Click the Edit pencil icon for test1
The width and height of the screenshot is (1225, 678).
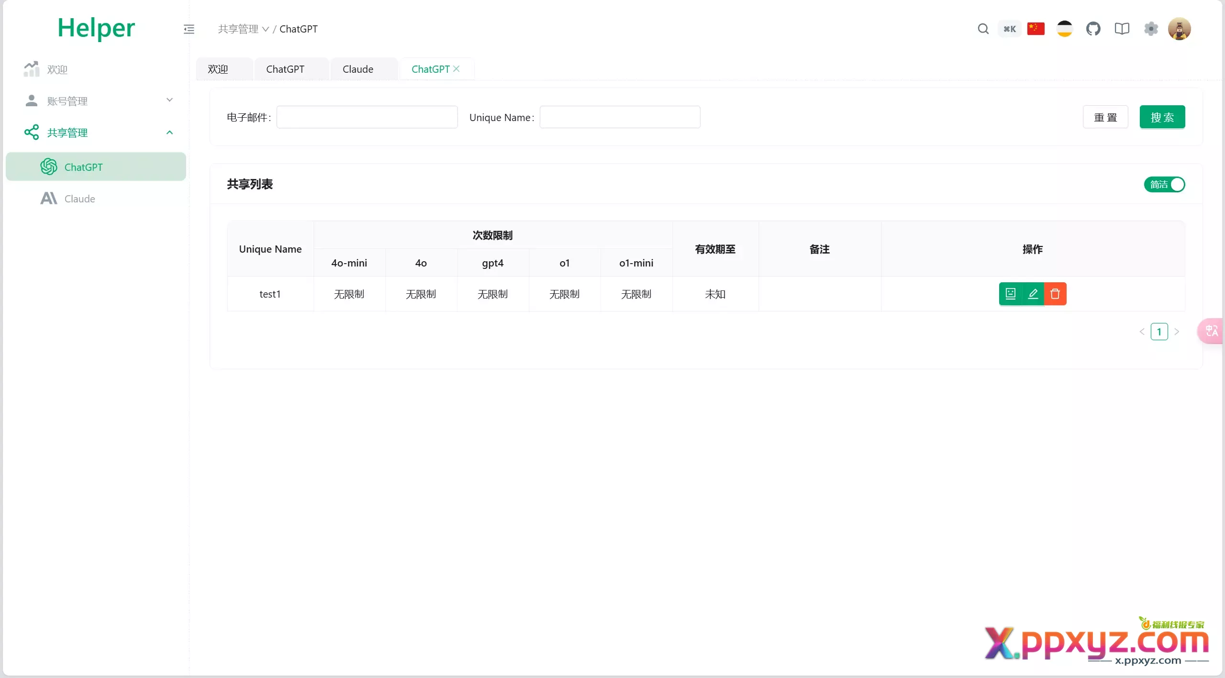[x=1033, y=294]
